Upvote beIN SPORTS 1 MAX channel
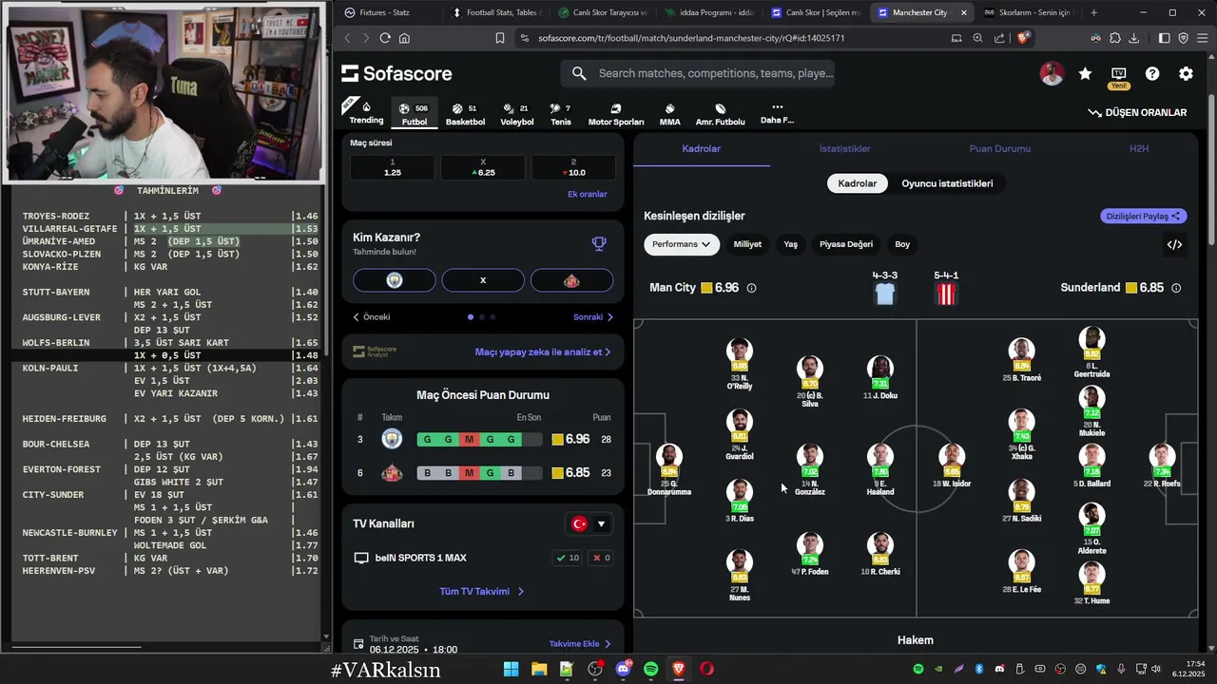Viewport: 1217px width, 684px height. click(x=568, y=558)
